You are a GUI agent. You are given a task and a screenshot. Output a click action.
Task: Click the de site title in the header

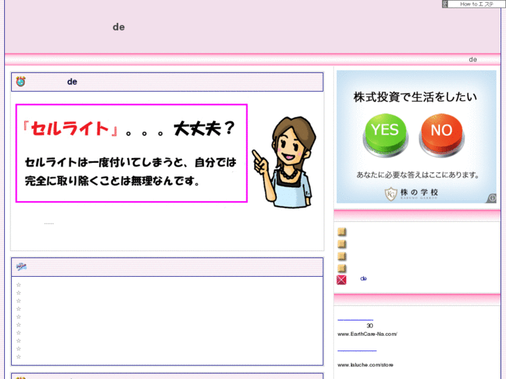click(x=119, y=27)
